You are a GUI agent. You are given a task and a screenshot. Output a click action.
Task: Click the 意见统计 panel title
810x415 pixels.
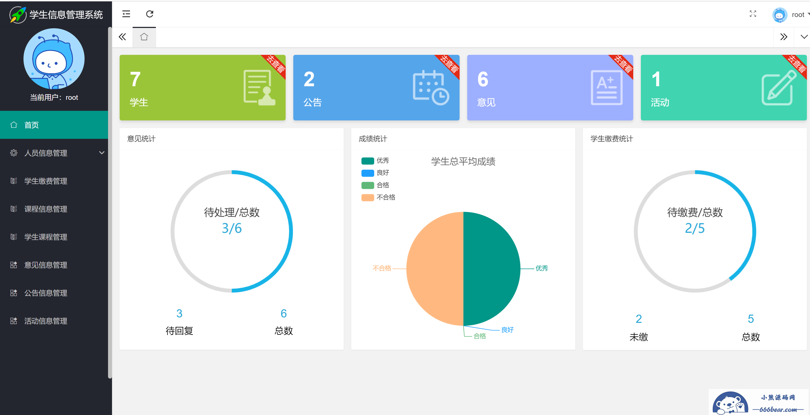point(141,139)
